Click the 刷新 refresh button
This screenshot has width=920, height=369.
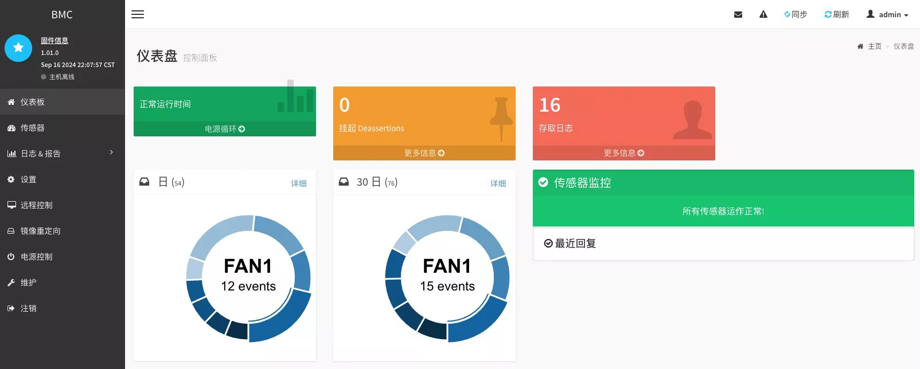click(837, 14)
